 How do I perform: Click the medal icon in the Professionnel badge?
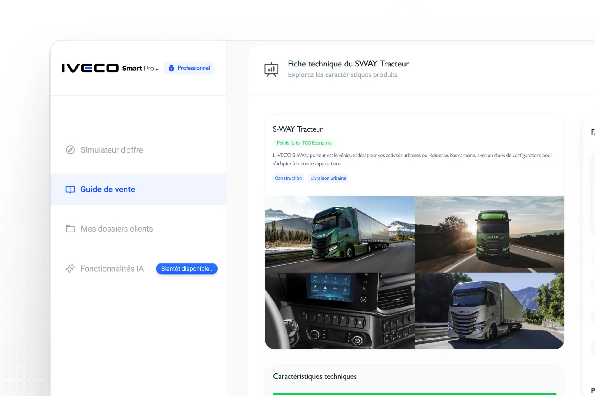(171, 68)
